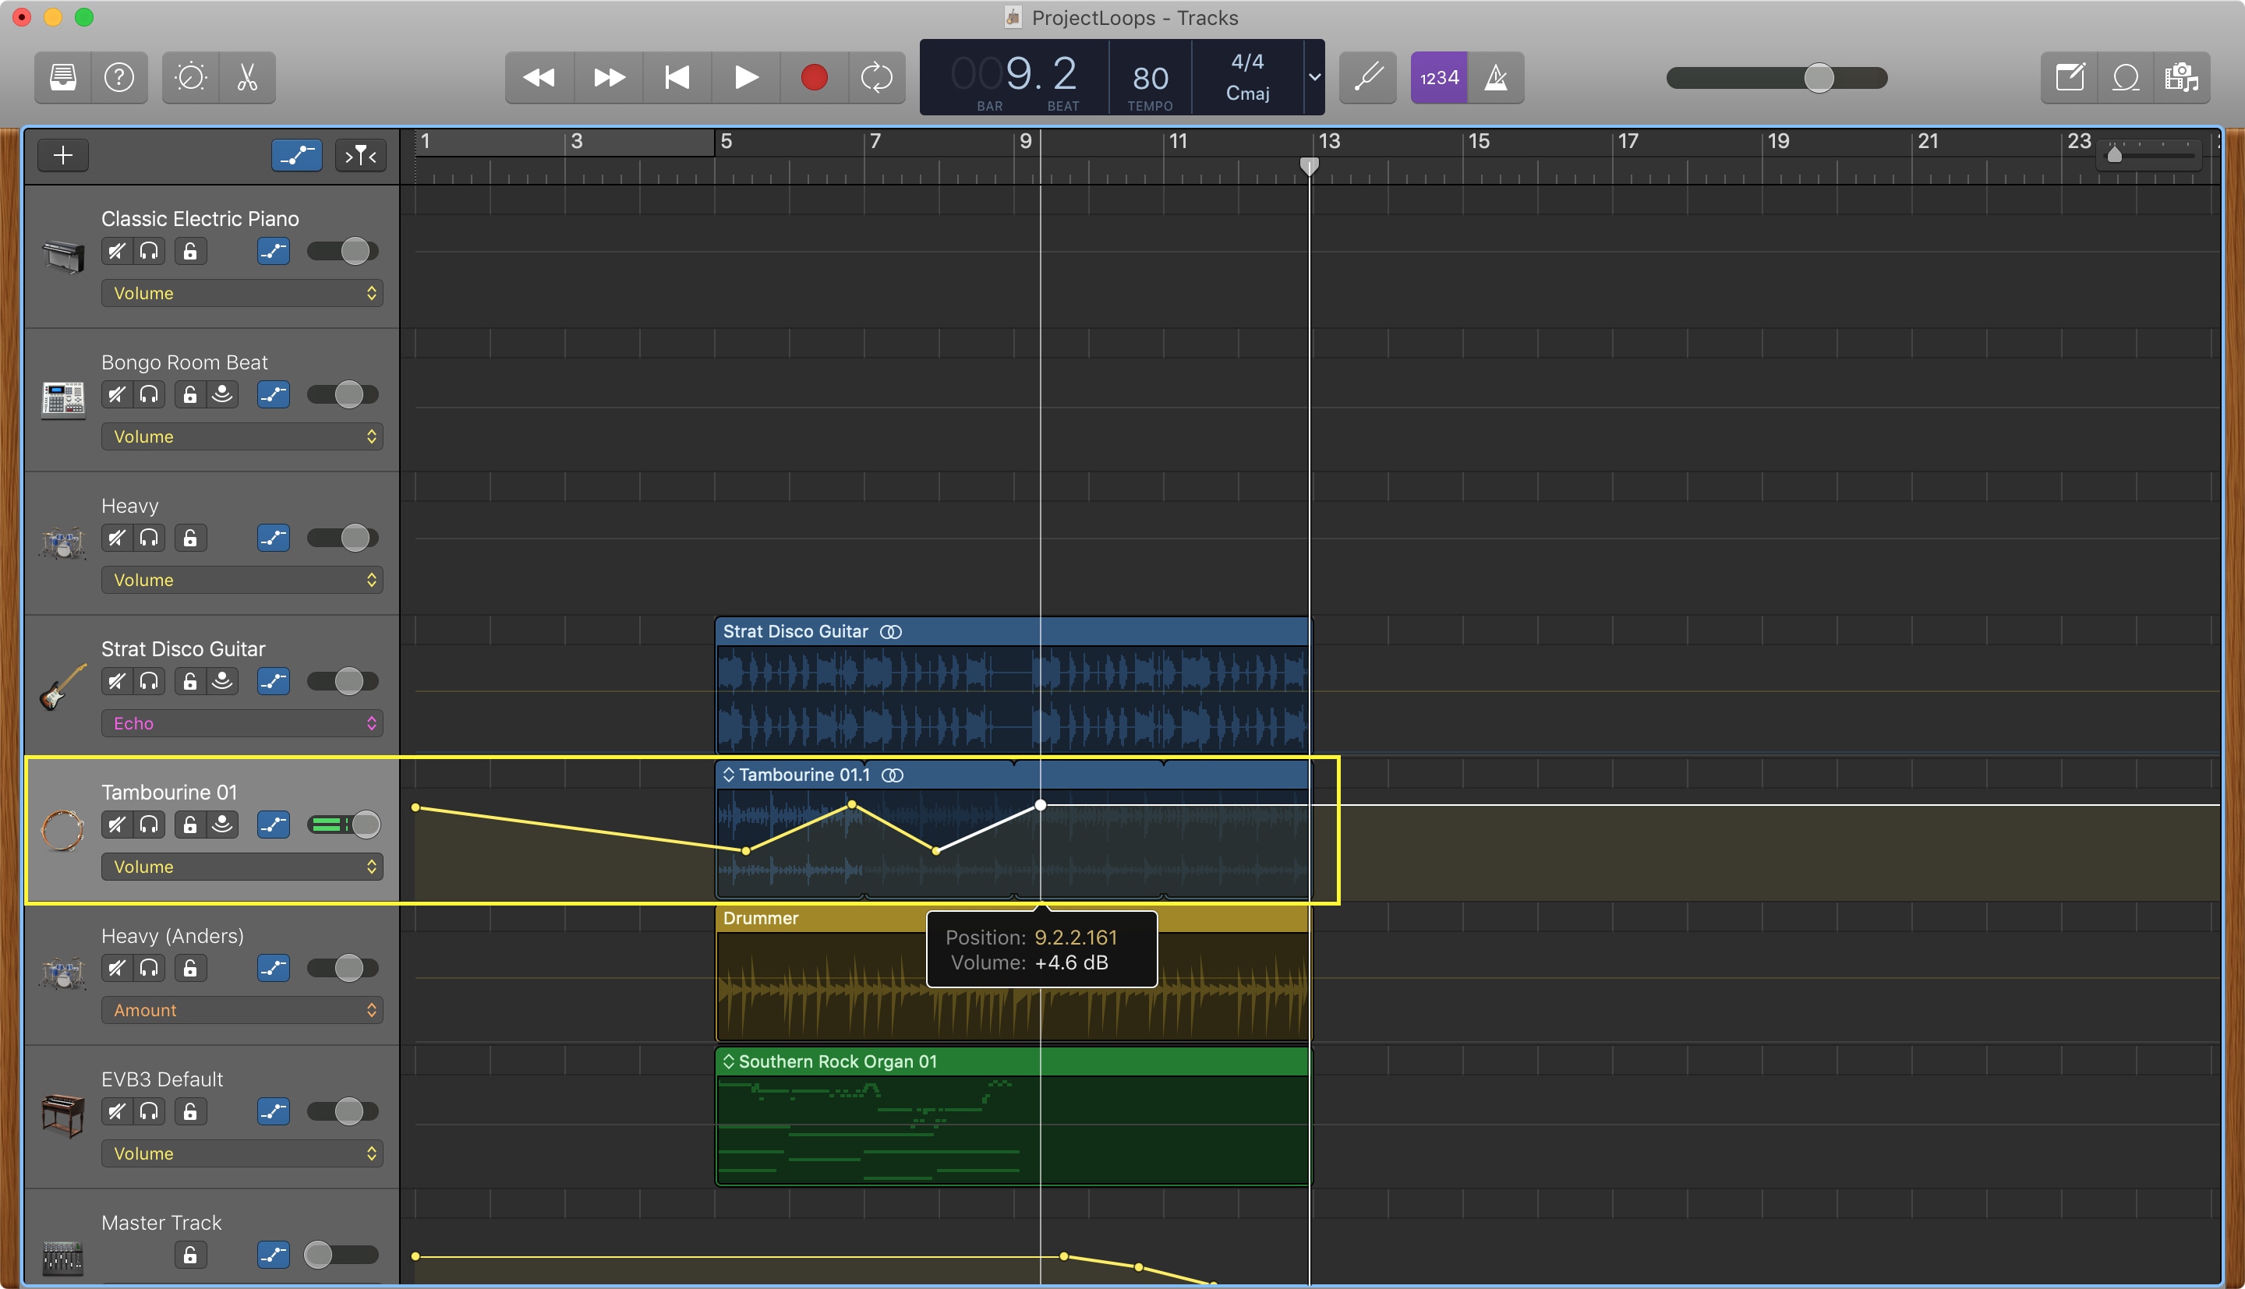
Task: Toggle automation on the Heavy track
Action: pyautogui.click(x=274, y=539)
